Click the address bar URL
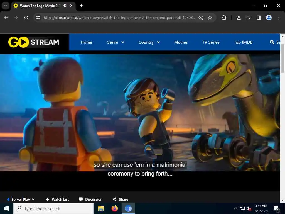The height and width of the screenshot is (214, 285). pyautogui.click(x=120, y=18)
